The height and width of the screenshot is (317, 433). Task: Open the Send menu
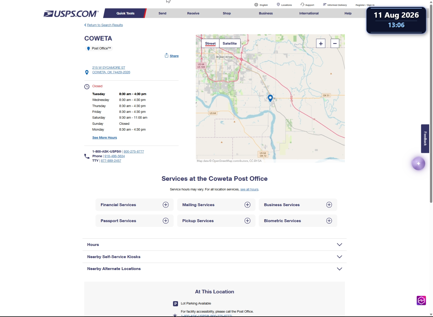[162, 13]
